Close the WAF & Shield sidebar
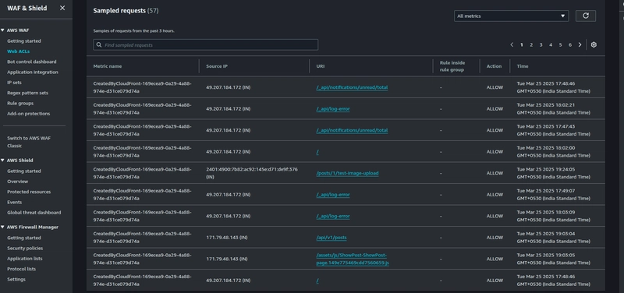Viewport: 624px width, 293px height. tap(62, 8)
